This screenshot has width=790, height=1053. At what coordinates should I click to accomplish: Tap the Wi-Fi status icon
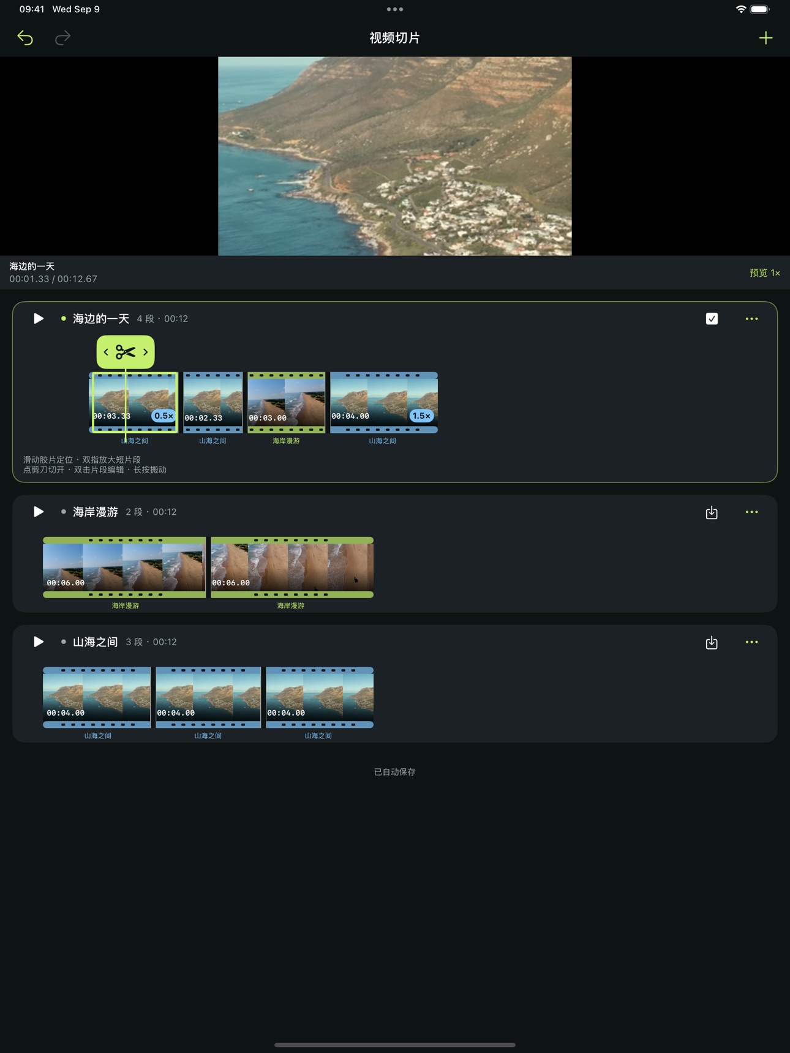[741, 9]
